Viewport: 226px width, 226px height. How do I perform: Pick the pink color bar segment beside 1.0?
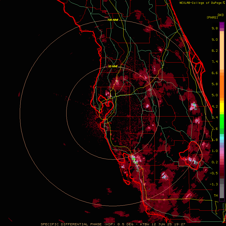click(x=222, y=152)
